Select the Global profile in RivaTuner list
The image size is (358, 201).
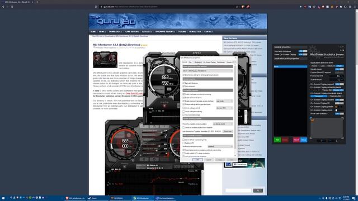[291, 66]
